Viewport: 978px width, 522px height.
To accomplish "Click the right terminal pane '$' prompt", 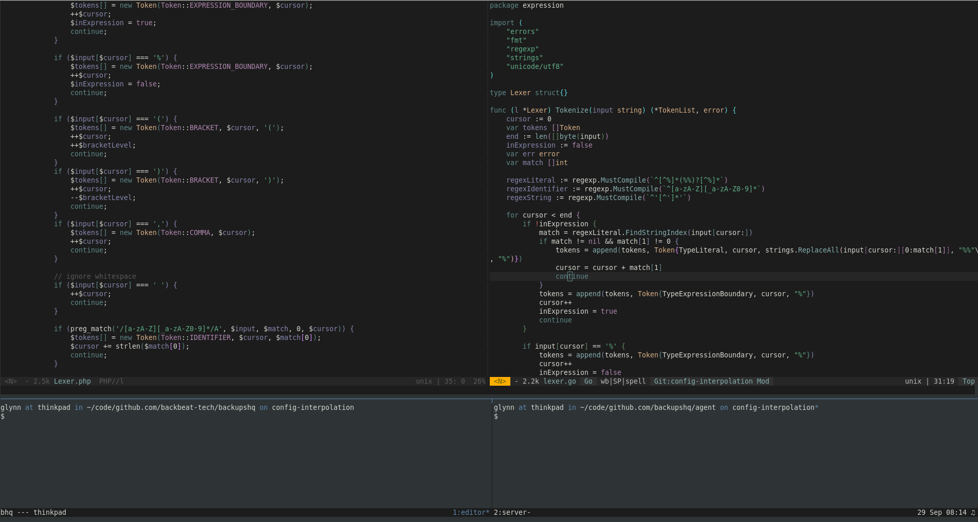I will (496, 416).
